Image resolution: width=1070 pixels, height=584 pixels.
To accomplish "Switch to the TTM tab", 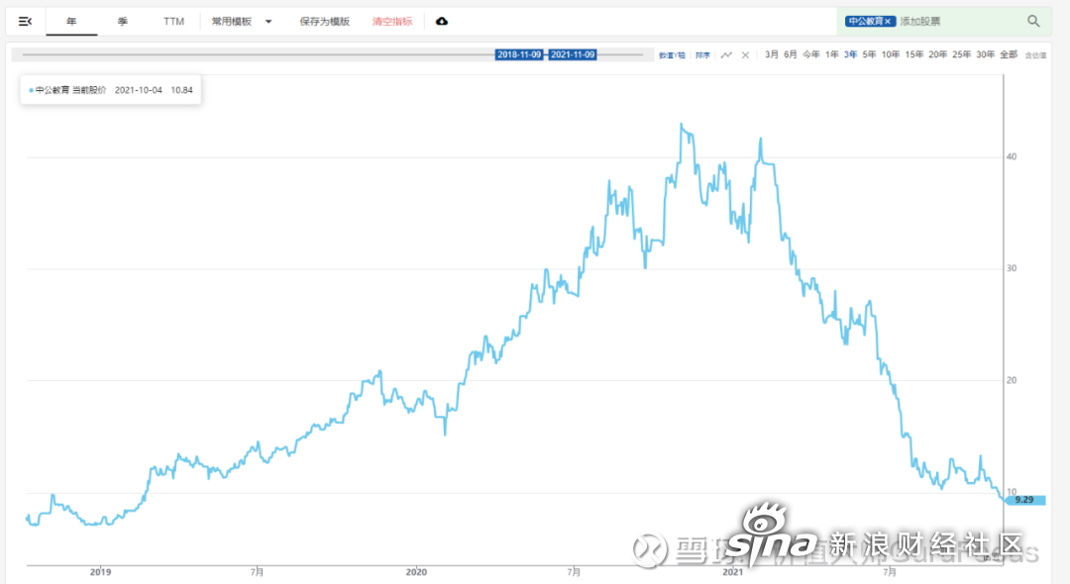I will [x=173, y=21].
